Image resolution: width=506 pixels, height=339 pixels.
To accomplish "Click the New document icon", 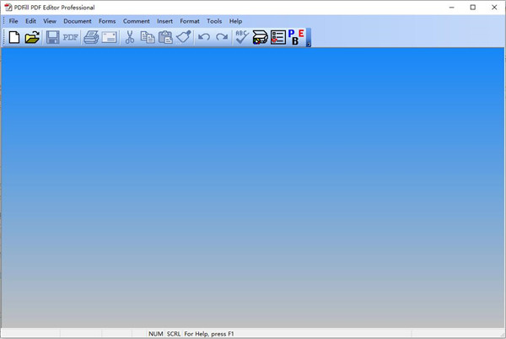I will click(x=14, y=37).
